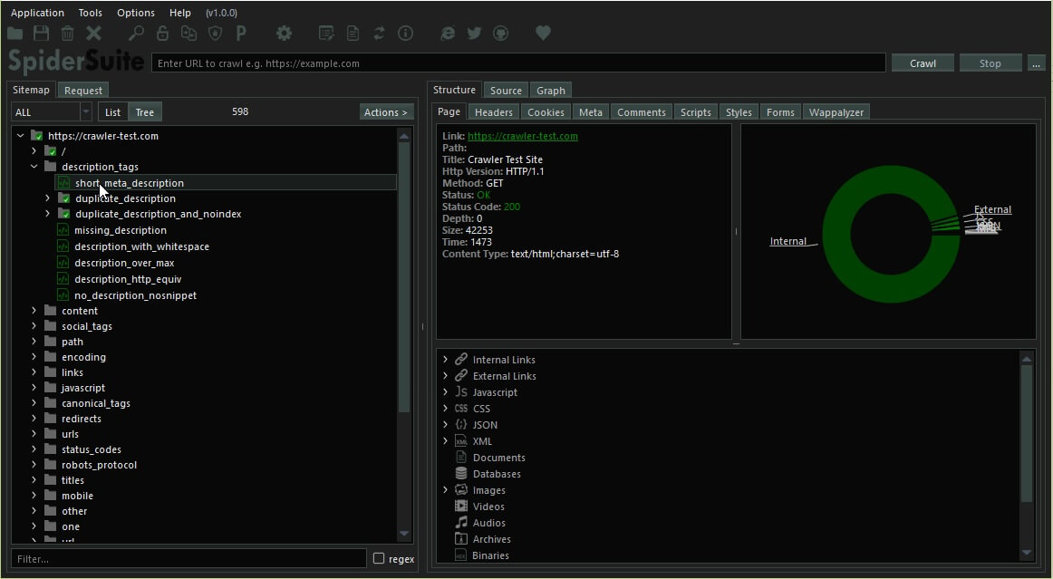
Task: Click the Filter text field
Action: click(188, 559)
